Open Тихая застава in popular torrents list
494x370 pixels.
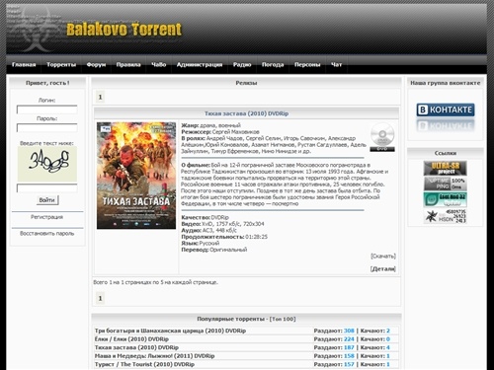point(136,347)
